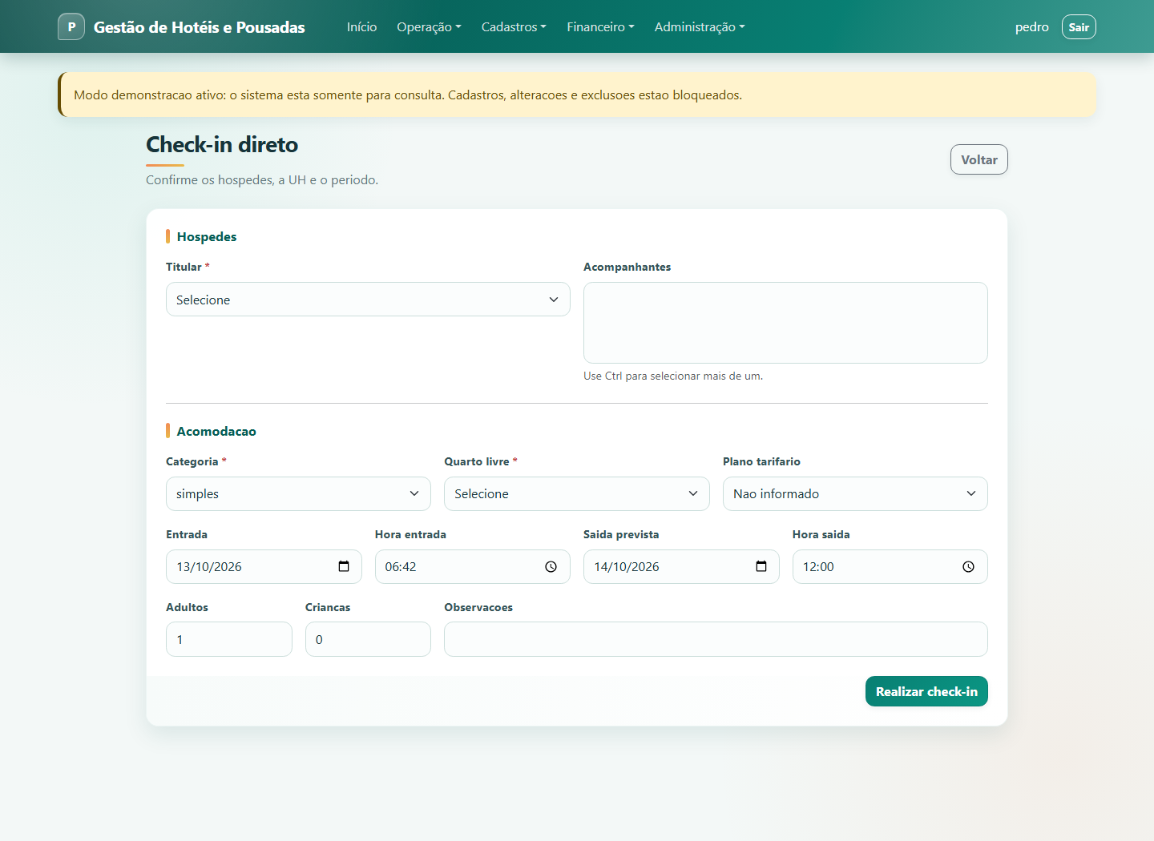Click the Acompanhantes list box
The image size is (1154, 841).
[785, 323]
